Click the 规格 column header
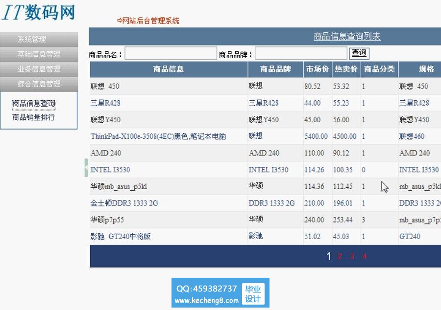This screenshot has width=441, height=310. pyautogui.click(x=426, y=69)
